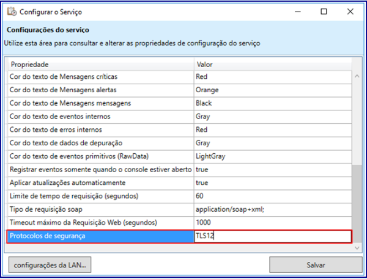Click the Configurar o Serviço title bar icon
This screenshot has height=279, width=367.
pyautogui.click(x=12, y=12)
